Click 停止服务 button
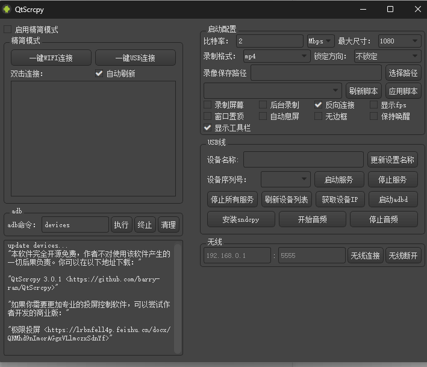This screenshot has width=427, height=367. coord(393,179)
